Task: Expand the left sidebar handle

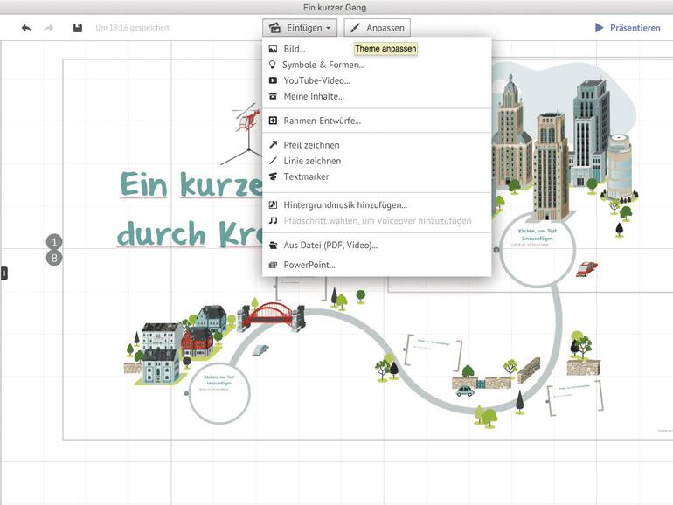Action: pyautogui.click(x=3, y=273)
